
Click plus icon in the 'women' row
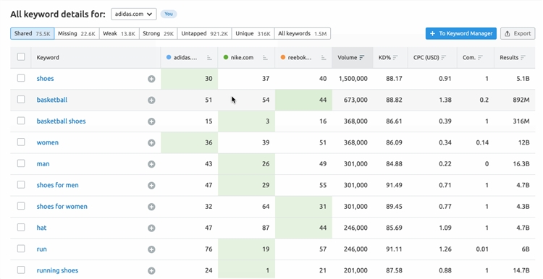pos(151,143)
